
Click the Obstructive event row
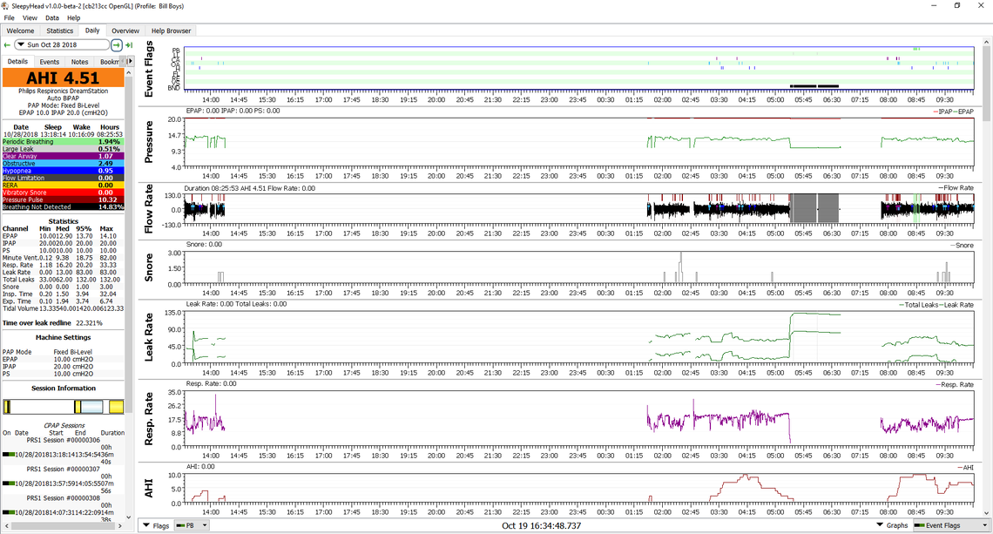(63, 164)
